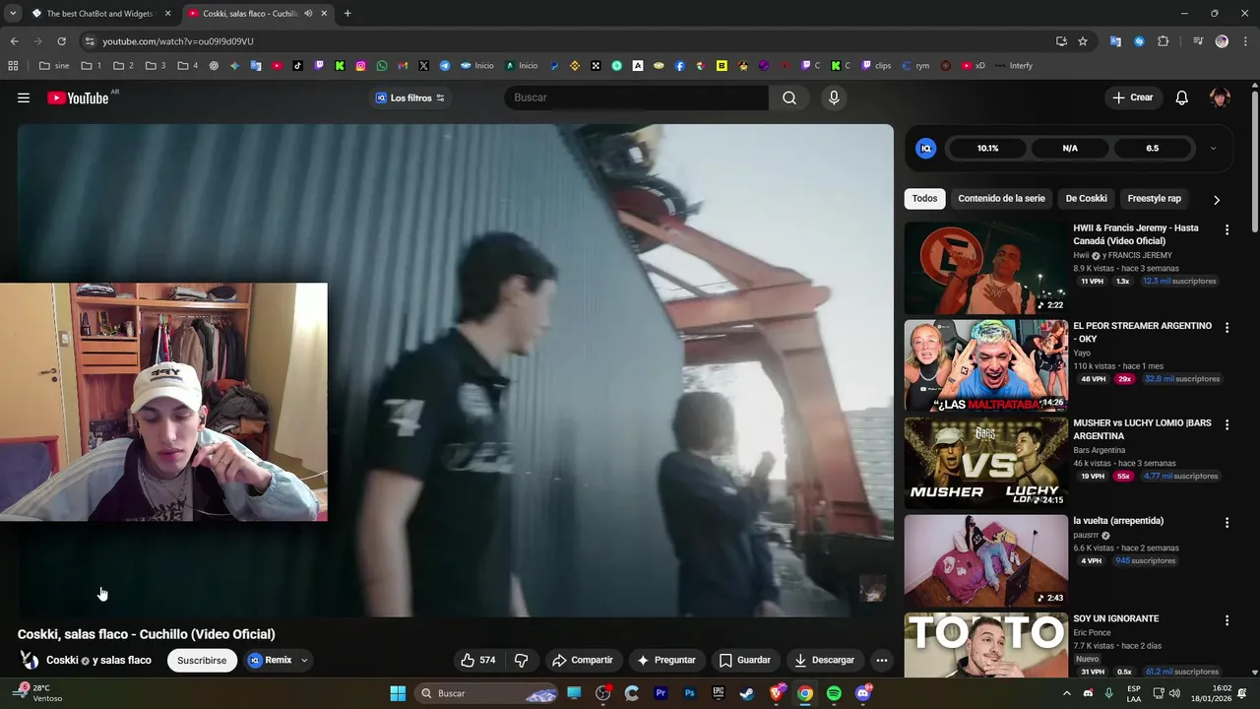Open MUSHER vs LUCHY LOMIO thumbnail

[x=985, y=463]
